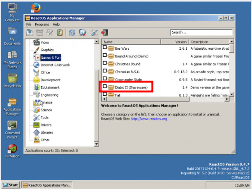Select the Development category icon

[x=37, y=80]
